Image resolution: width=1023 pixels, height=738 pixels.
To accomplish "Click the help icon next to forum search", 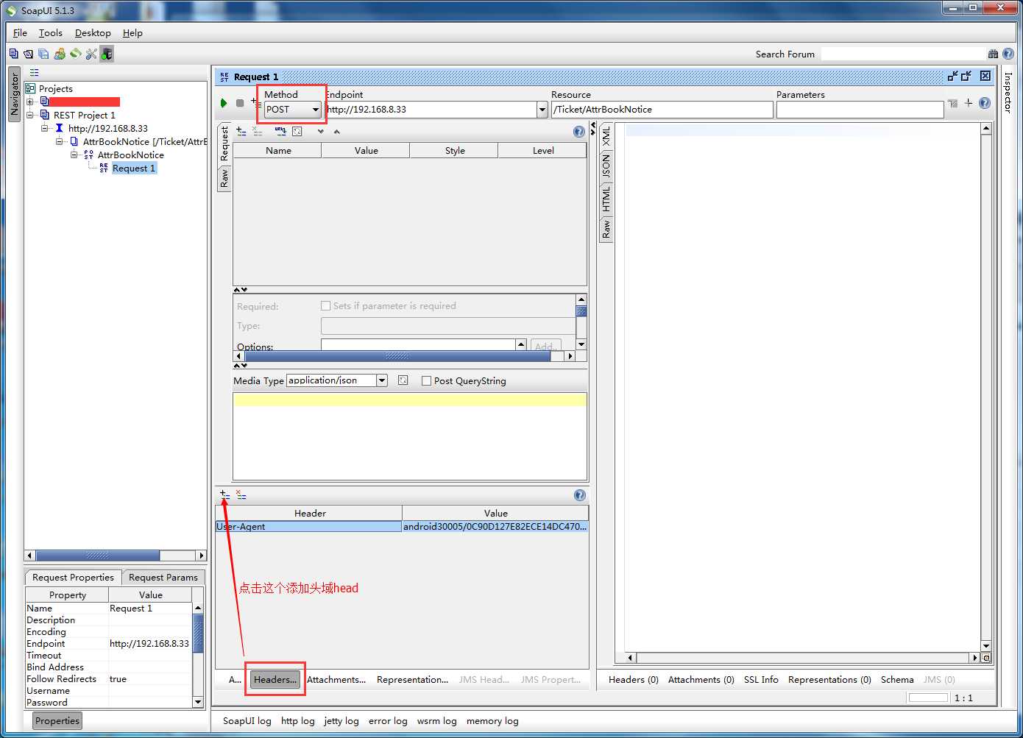I will pyautogui.click(x=1008, y=54).
